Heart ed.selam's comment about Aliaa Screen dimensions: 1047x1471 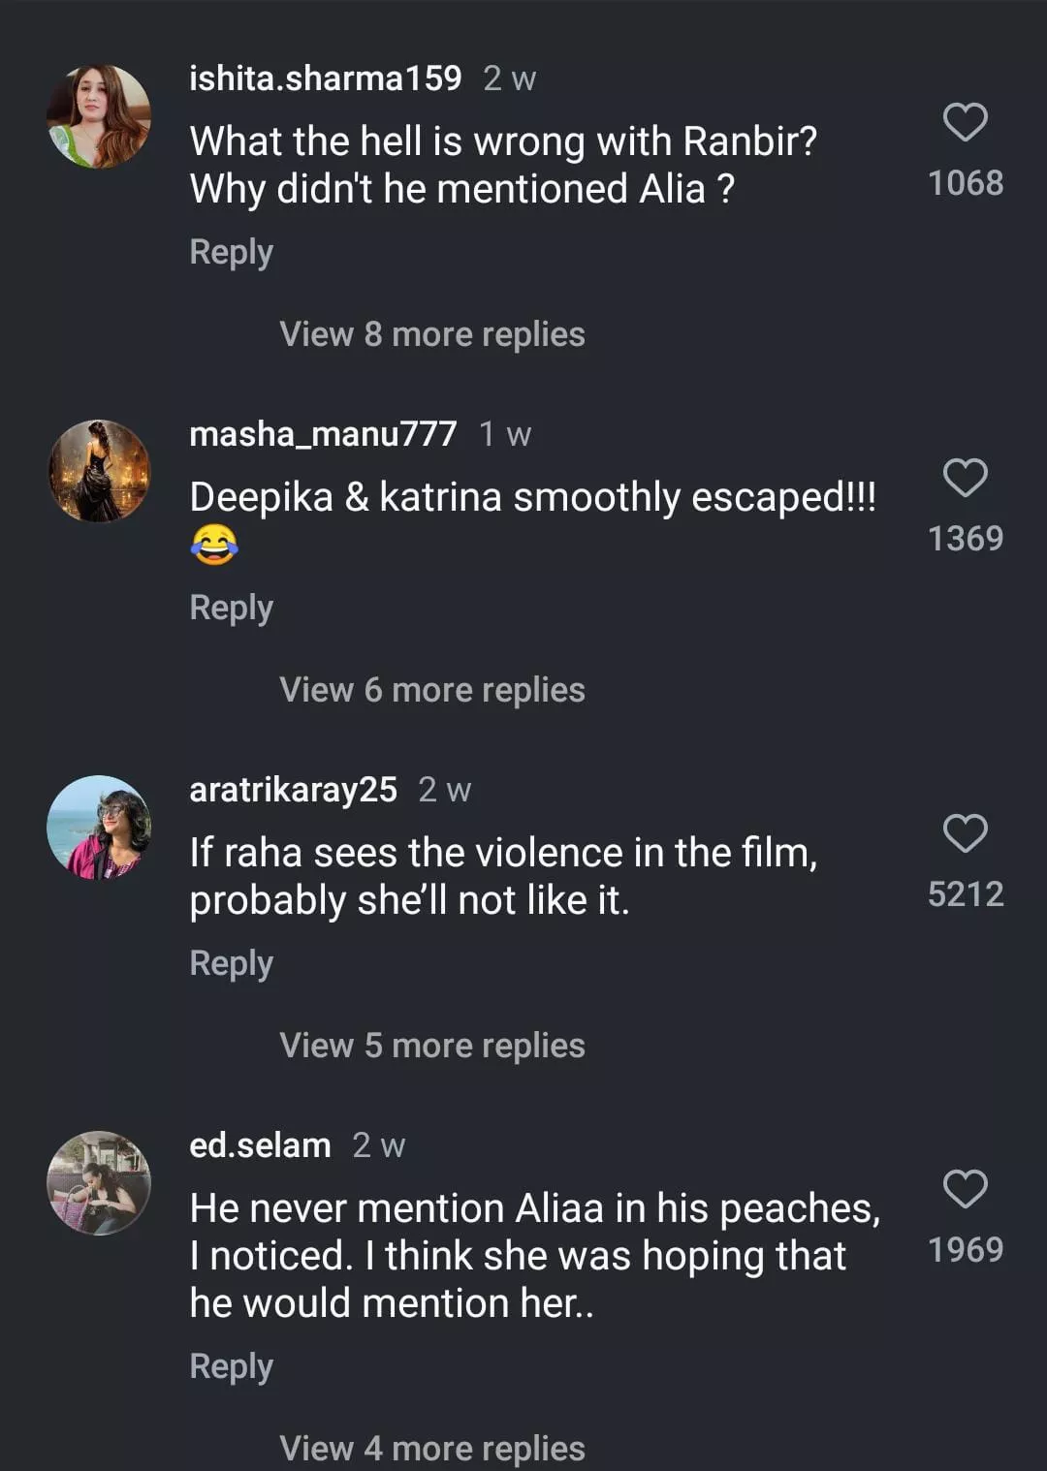(965, 1190)
